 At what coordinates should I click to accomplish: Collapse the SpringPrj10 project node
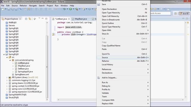pyautogui.click(x=4, y=54)
